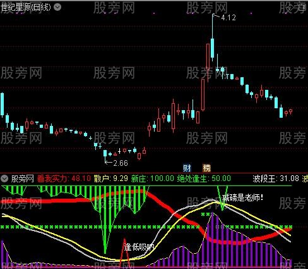The image size is (308, 269).
Task: Click the orange 榜 marker icon
Action: [206, 168]
